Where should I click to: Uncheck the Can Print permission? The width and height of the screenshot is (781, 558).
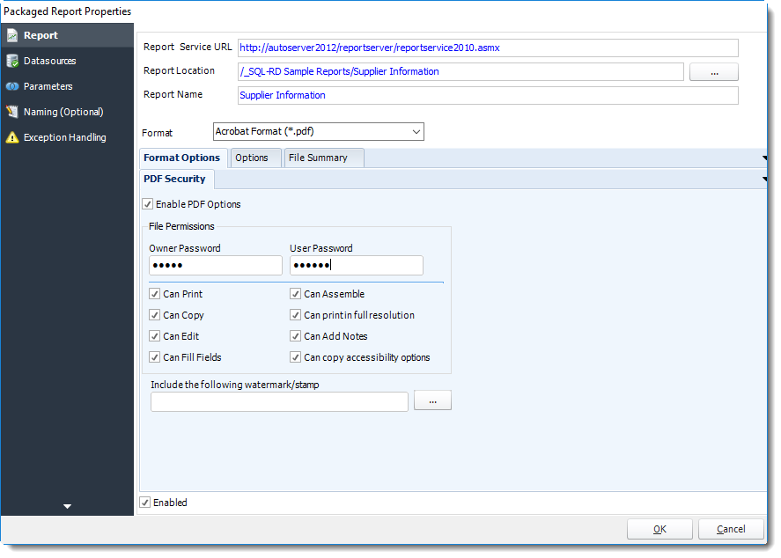coord(154,293)
